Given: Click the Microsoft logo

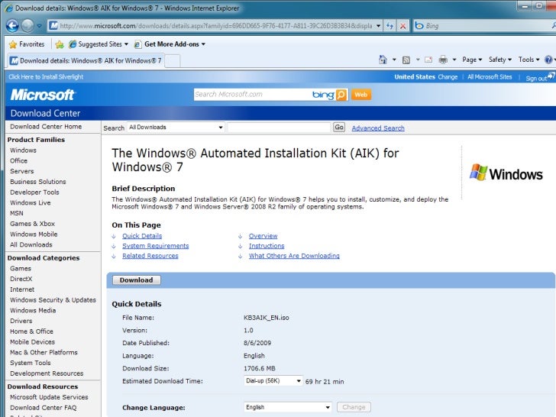Looking at the screenshot, I should tap(42, 95).
